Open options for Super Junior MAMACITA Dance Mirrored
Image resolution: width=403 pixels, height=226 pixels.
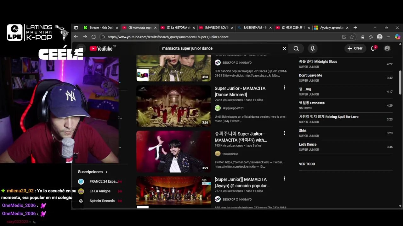coord(284,88)
